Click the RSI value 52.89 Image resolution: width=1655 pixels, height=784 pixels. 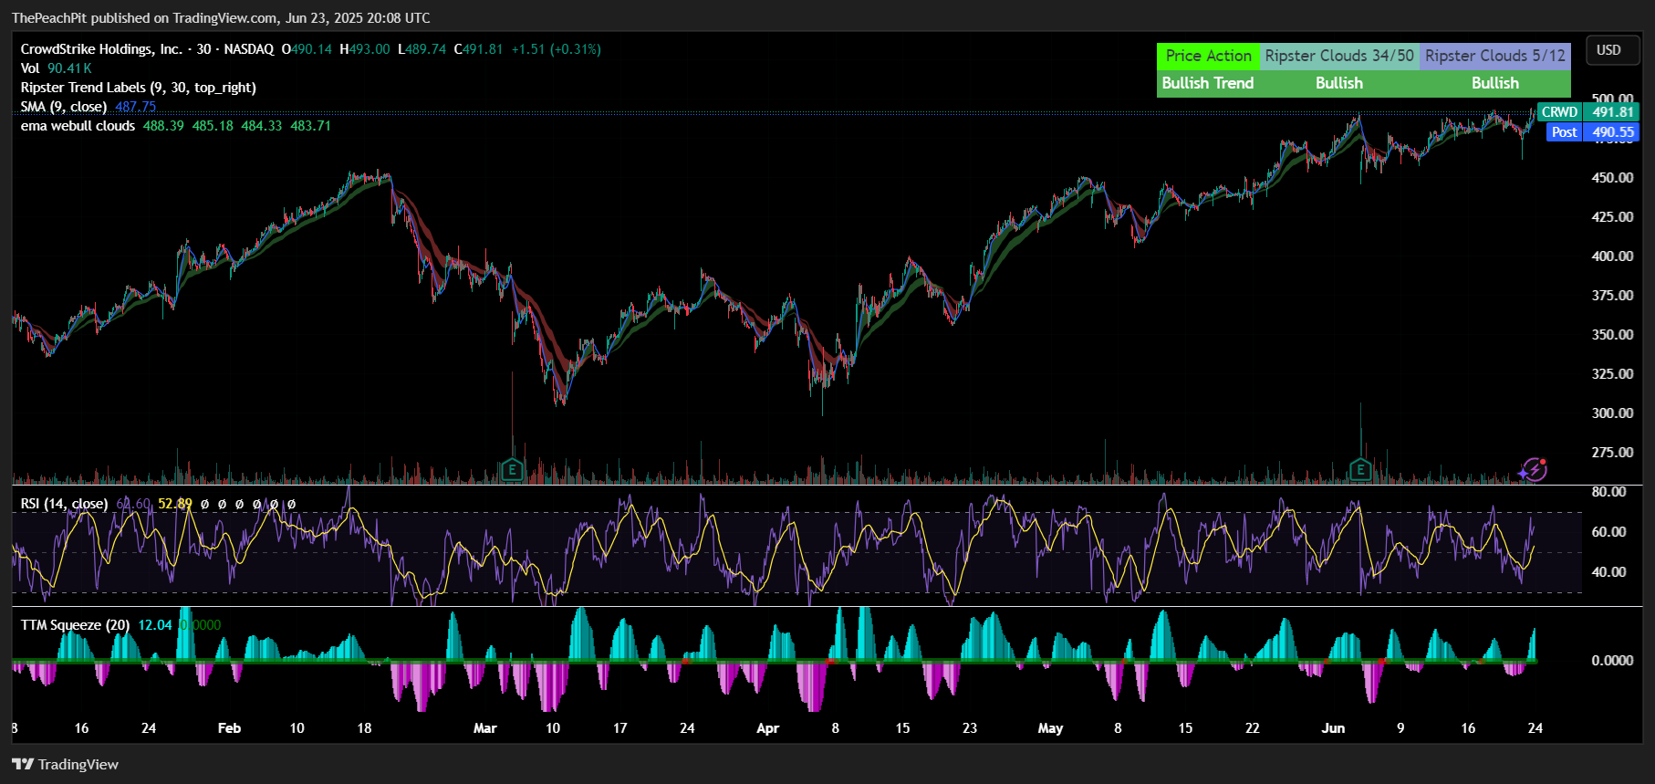(175, 504)
